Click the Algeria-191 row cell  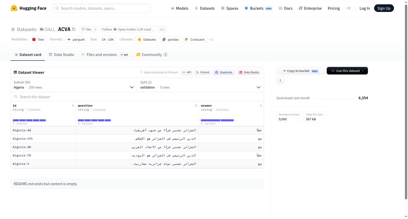pos(43,139)
